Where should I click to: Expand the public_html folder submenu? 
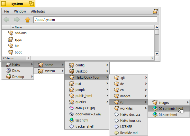(87, 96)
